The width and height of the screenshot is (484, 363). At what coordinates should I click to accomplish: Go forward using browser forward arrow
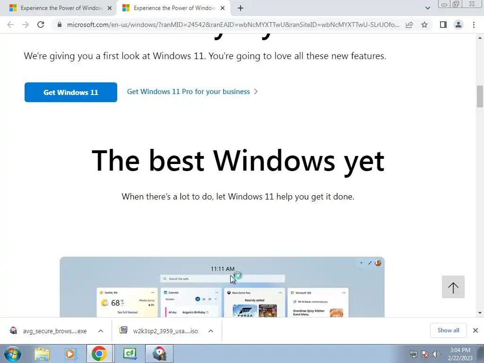(x=26, y=25)
